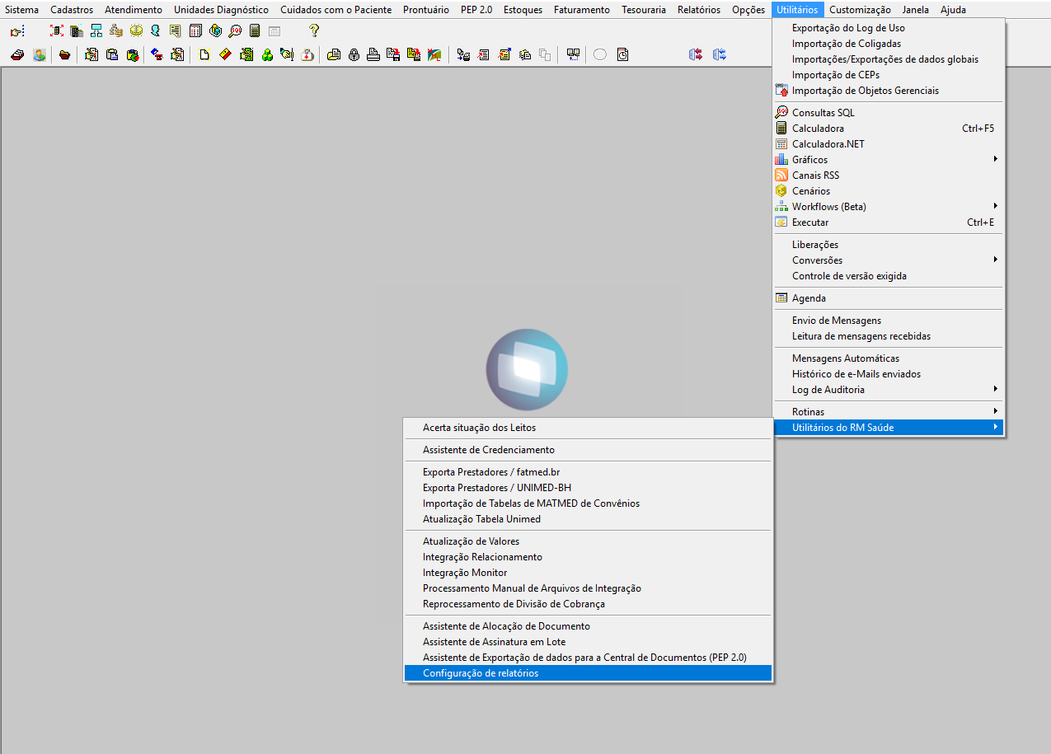Open the PEP 2.0 menu

click(x=476, y=10)
